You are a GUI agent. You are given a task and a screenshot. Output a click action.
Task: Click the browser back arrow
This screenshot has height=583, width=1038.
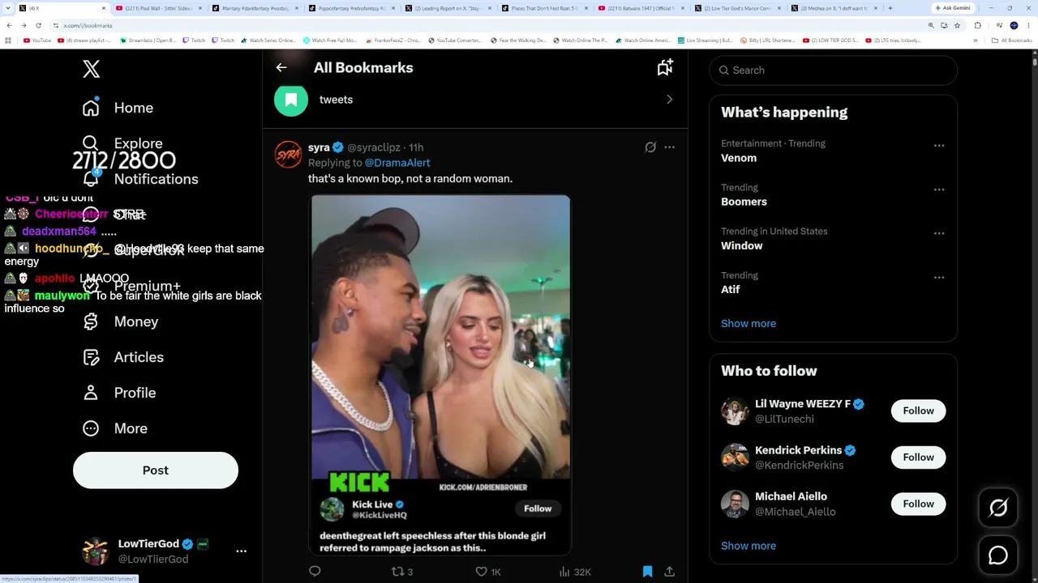(9, 25)
